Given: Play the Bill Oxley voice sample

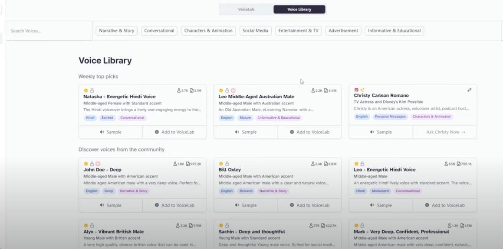Looking at the screenshot, I should click(246, 205).
